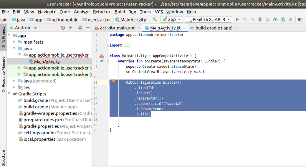Switch to the build.gradle (:app) editor tab
The width and height of the screenshot is (306, 167).
tap(214, 28)
